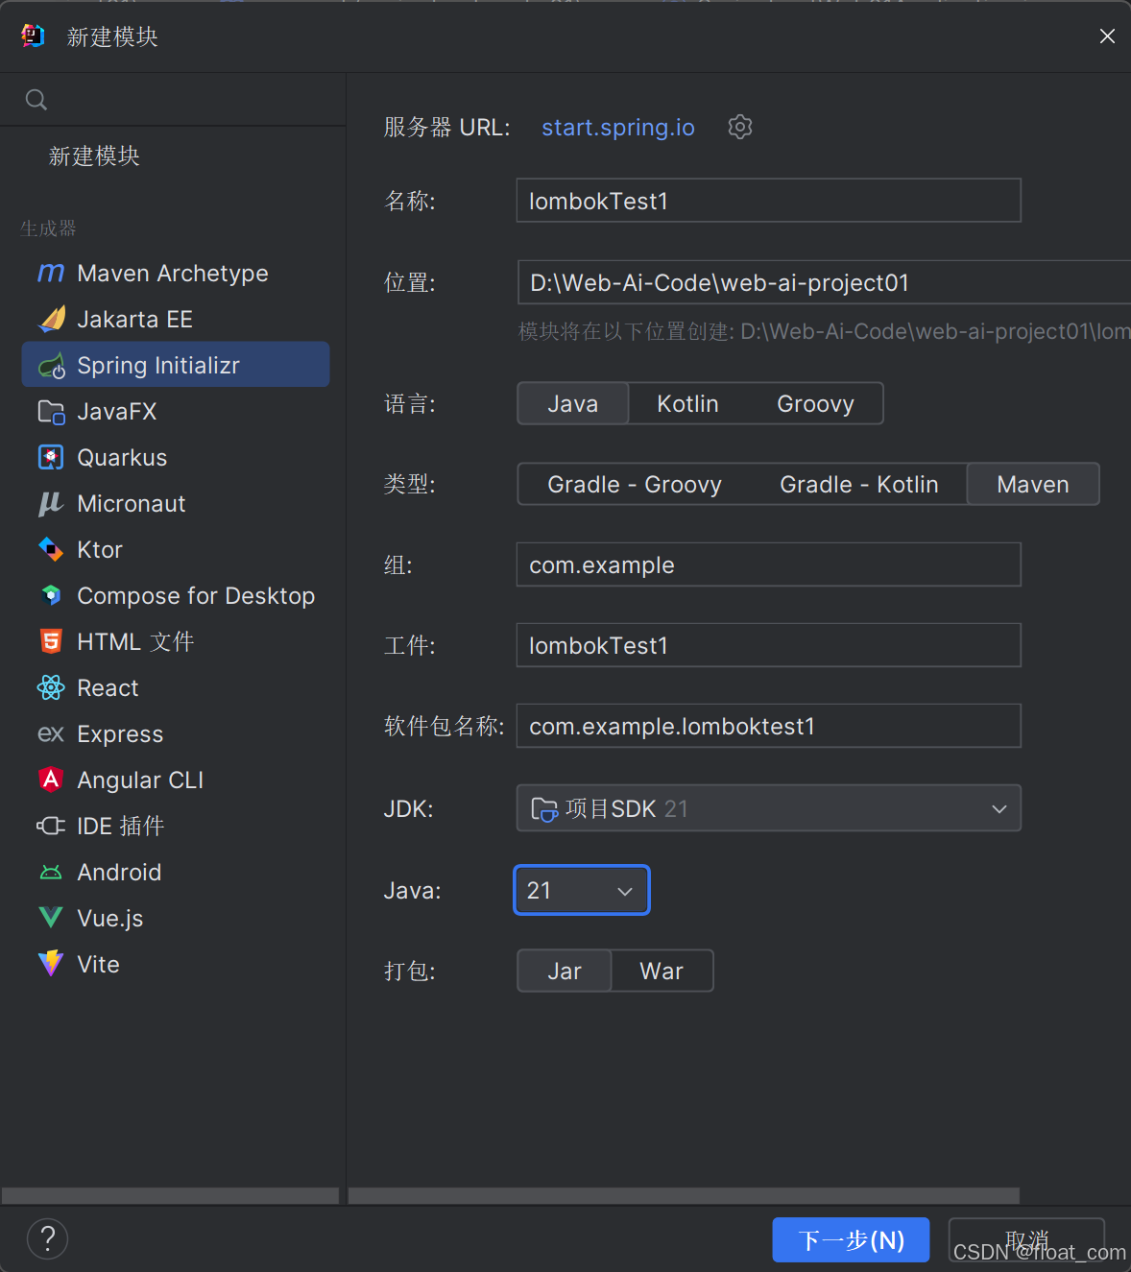This screenshot has height=1272, width=1131.
Task: Click the Spring Initializr leaf icon
Action: [x=51, y=366]
